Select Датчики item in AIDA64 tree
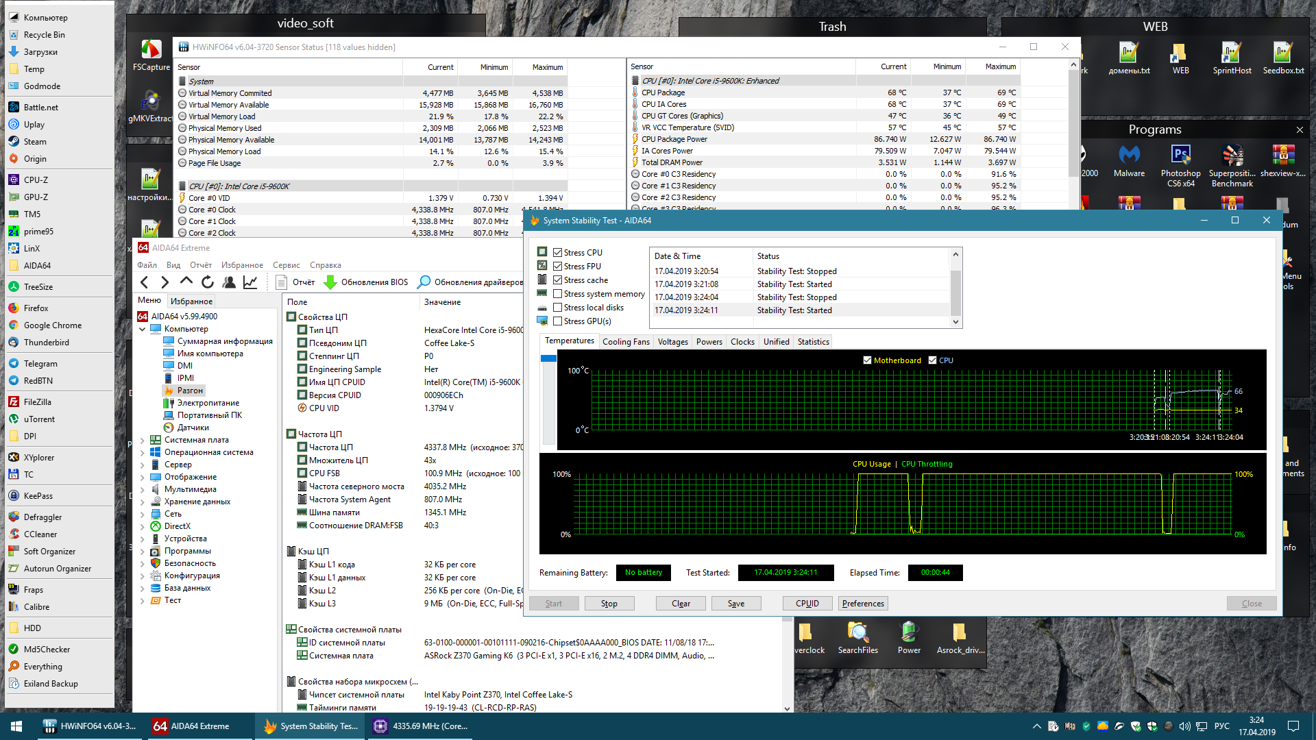The image size is (1316, 740). [x=193, y=428]
